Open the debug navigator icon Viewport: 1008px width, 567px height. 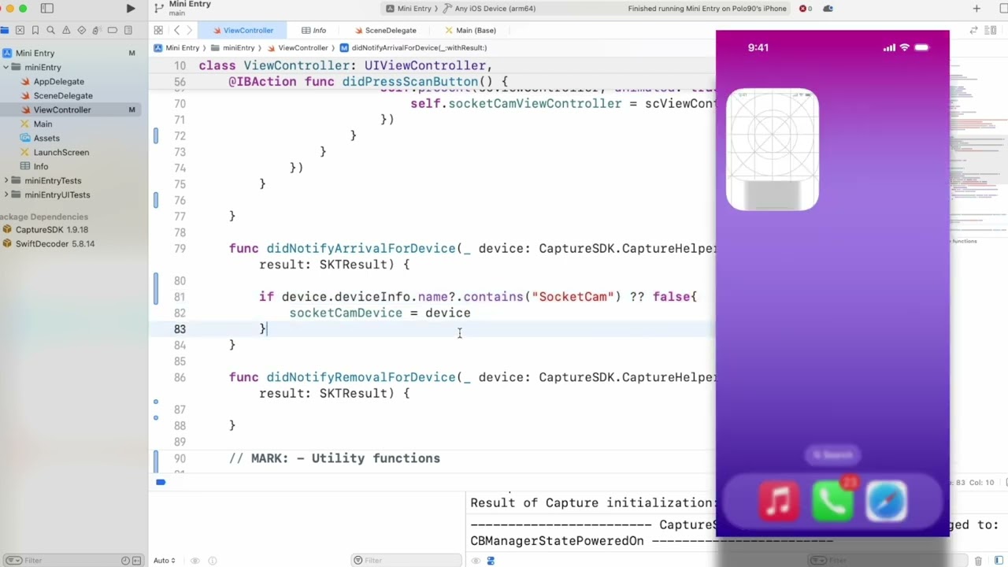coord(96,31)
